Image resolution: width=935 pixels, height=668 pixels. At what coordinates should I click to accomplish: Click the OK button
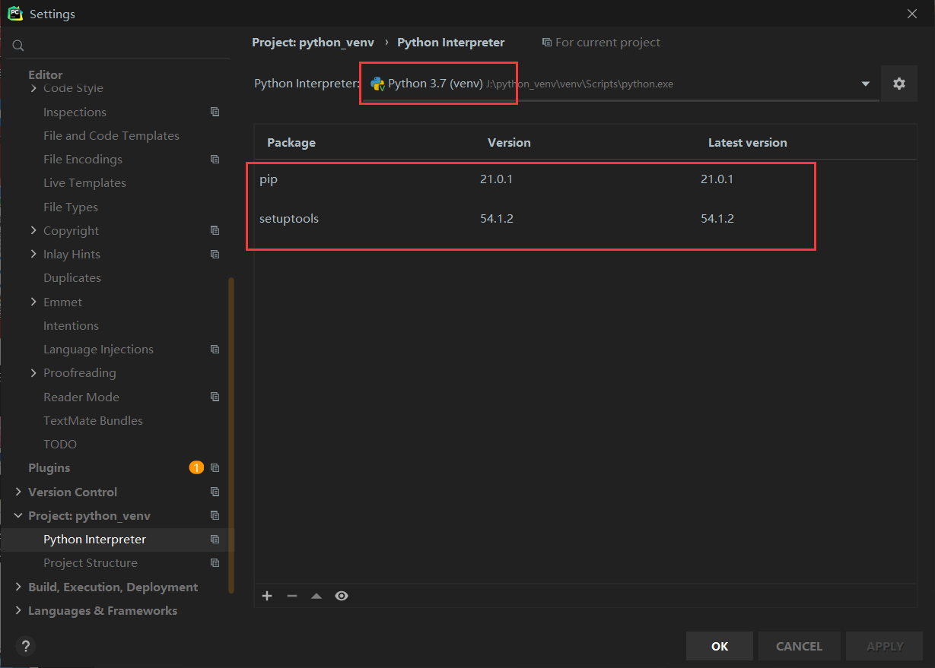[x=720, y=646]
